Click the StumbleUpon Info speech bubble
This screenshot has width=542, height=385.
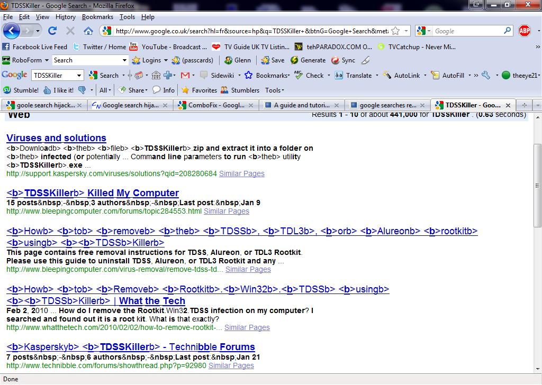tap(164, 90)
